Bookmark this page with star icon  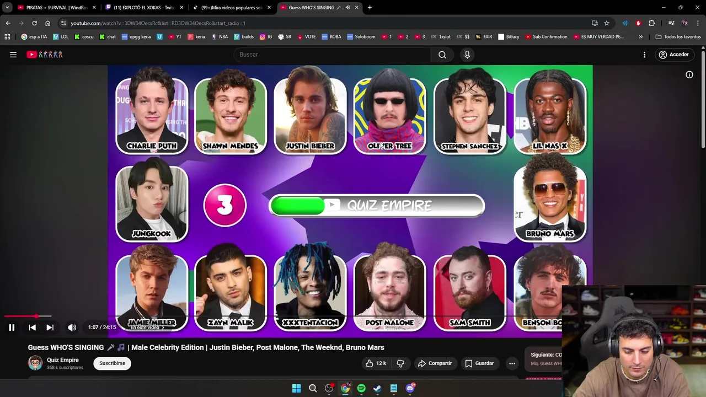pyautogui.click(x=607, y=23)
